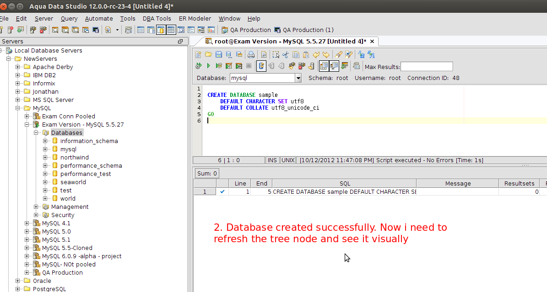547x292 pixels.
Task: Select the seaworld database in tree
Action: [x=73, y=182]
